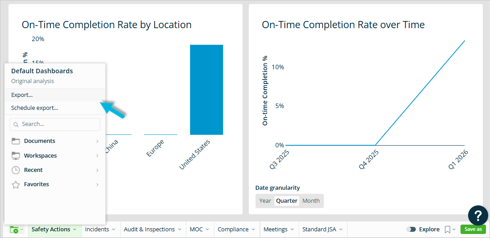
Task: Click the search magnifier icon
Action: [16, 125]
